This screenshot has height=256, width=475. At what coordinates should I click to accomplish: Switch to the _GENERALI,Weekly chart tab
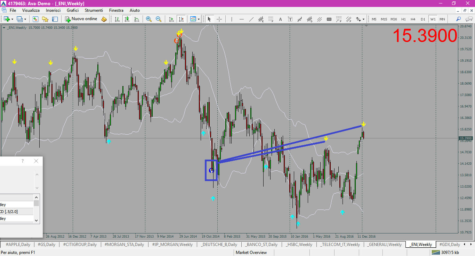tap(385, 245)
